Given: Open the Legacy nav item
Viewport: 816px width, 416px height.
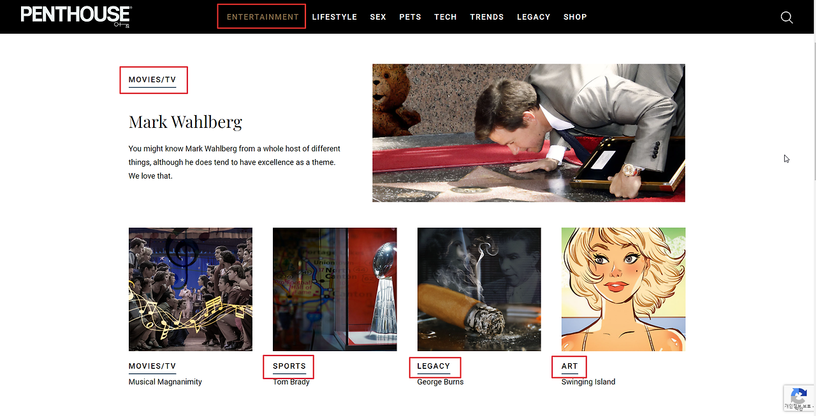Looking at the screenshot, I should 534,17.
